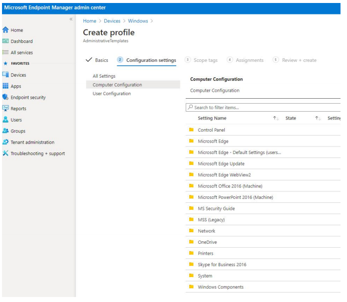
Task: Click the Windows Components folder icon
Action: click(191, 287)
